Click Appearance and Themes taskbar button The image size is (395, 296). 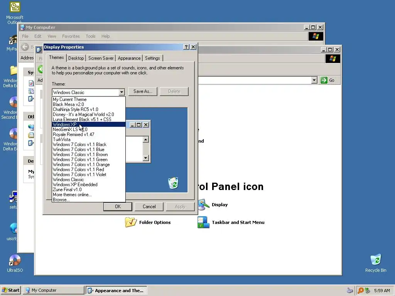tap(116, 290)
